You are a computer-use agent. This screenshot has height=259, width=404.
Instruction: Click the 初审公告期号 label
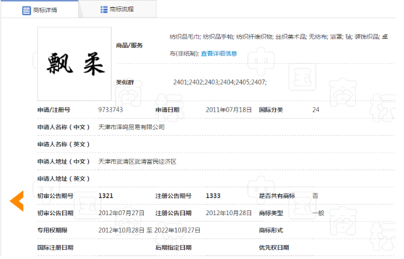click(x=55, y=196)
